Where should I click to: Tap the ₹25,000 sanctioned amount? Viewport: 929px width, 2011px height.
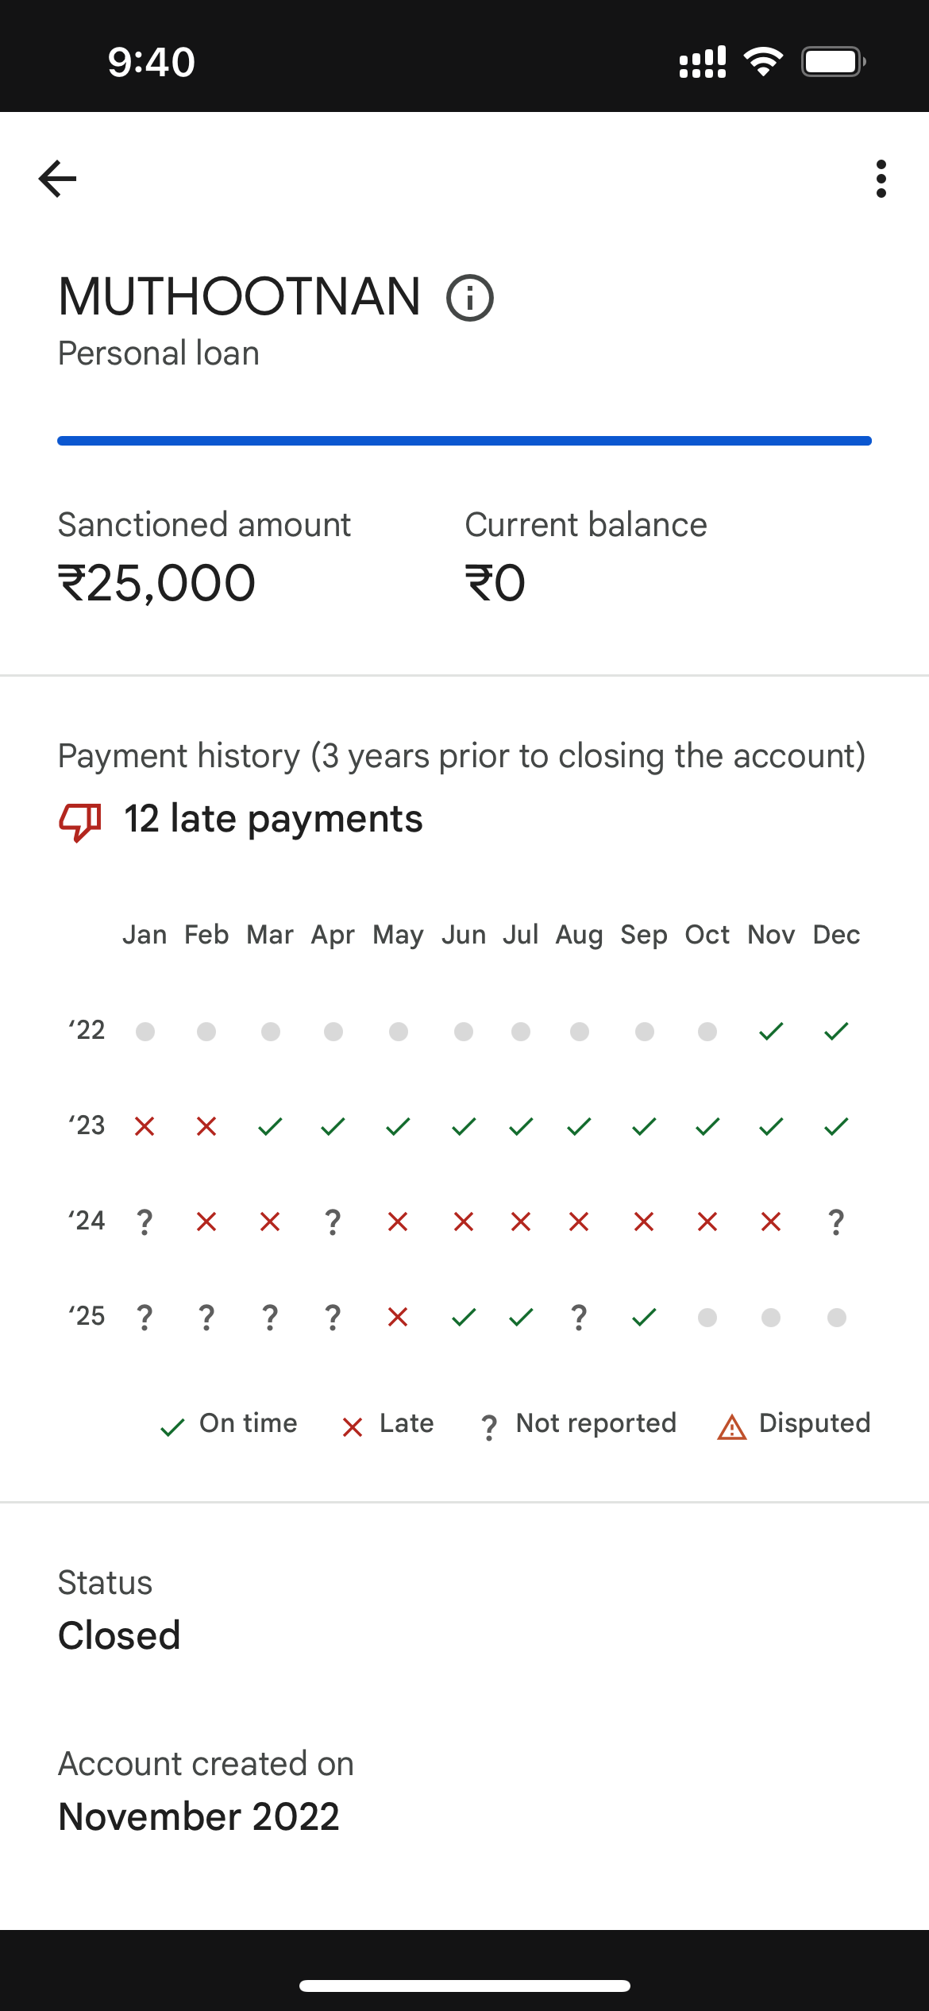pos(157,583)
